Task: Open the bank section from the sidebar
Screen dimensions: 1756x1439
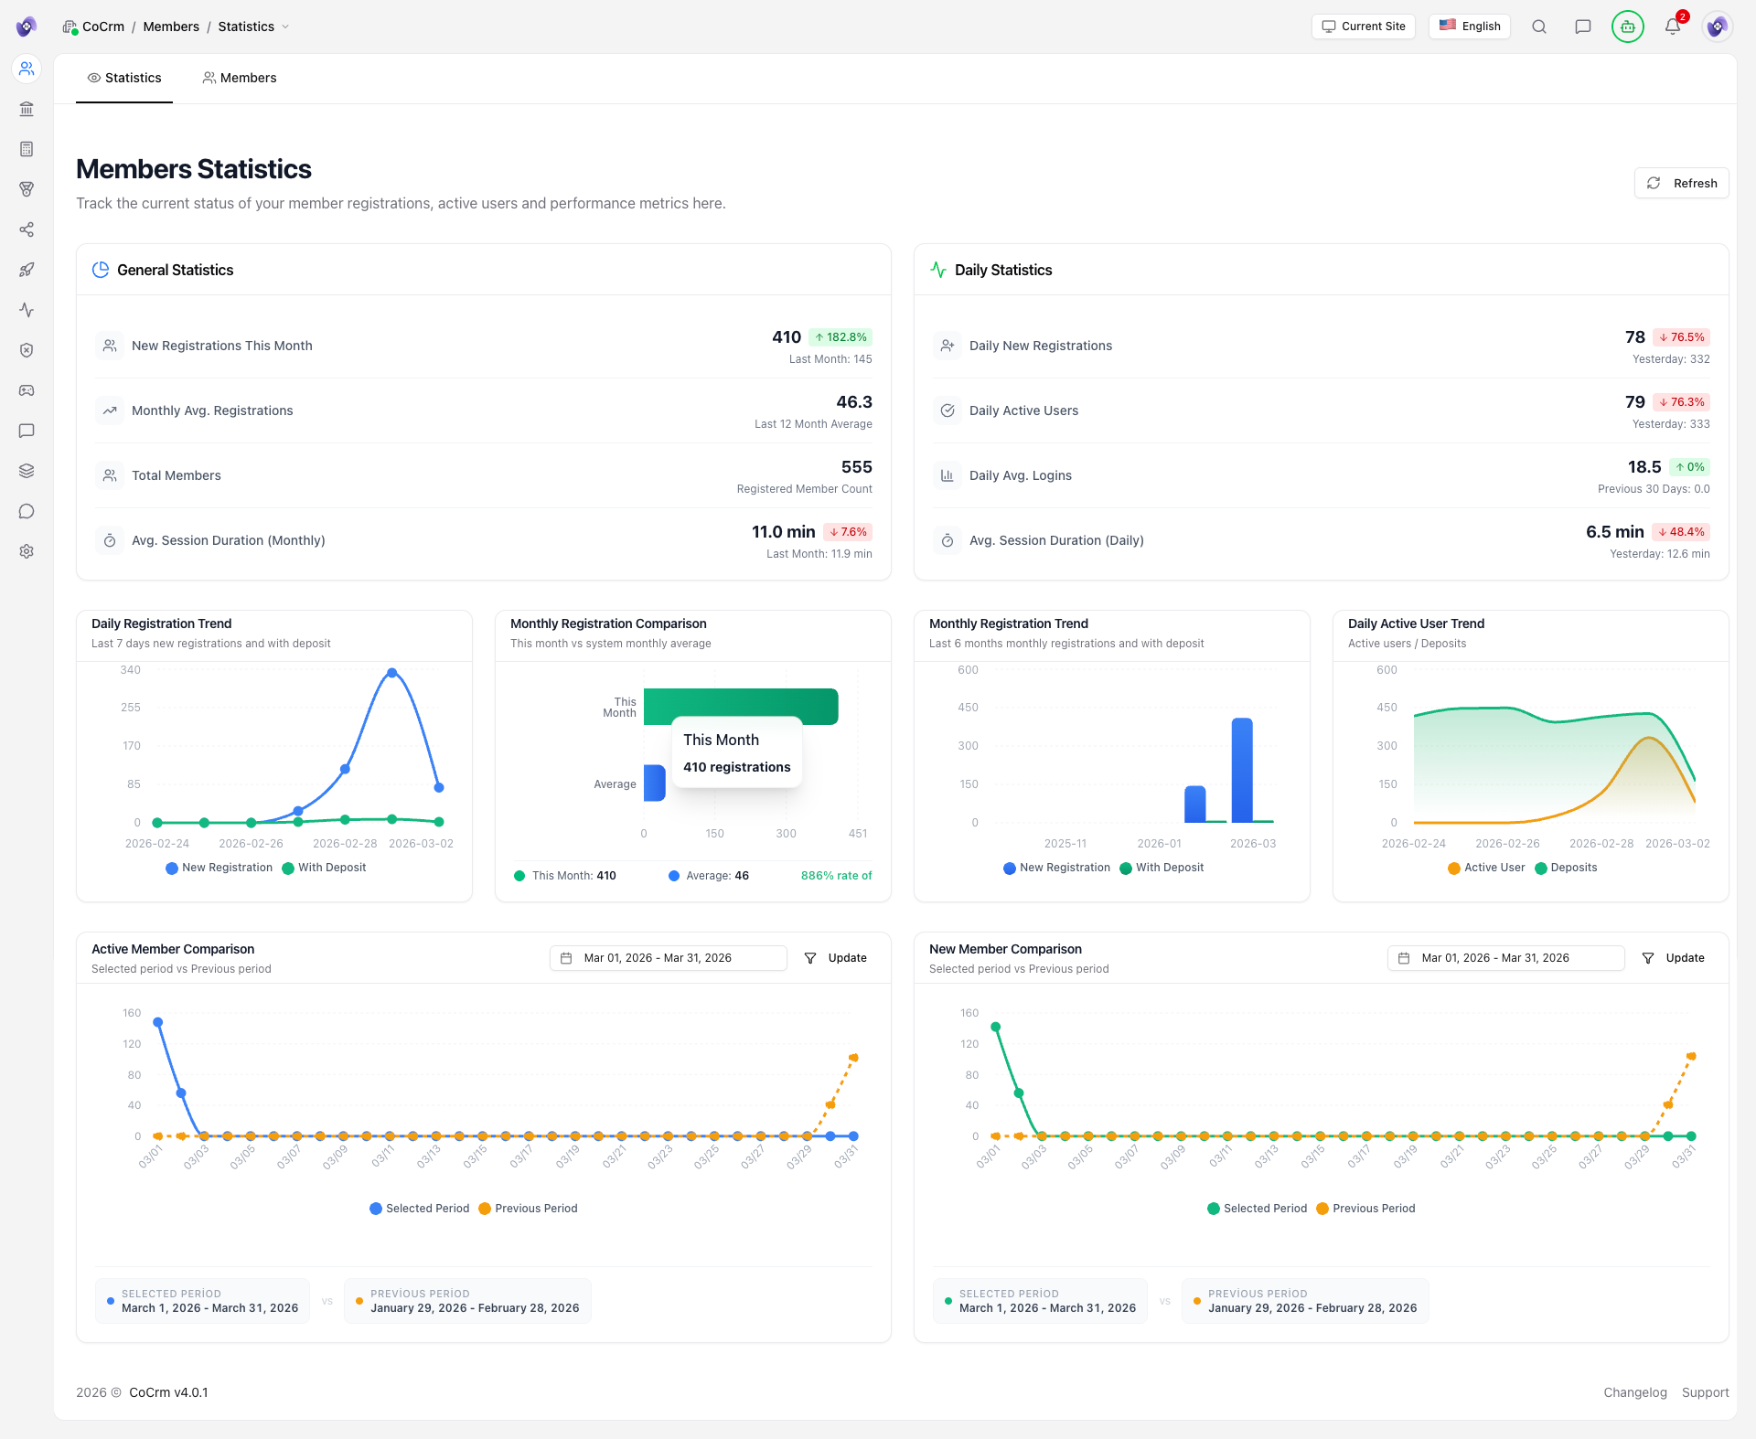Action: (27, 109)
